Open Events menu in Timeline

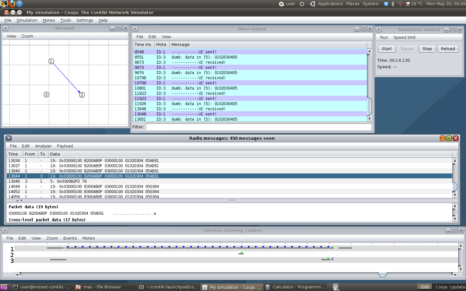pyautogui.click(x=70, y=238)
